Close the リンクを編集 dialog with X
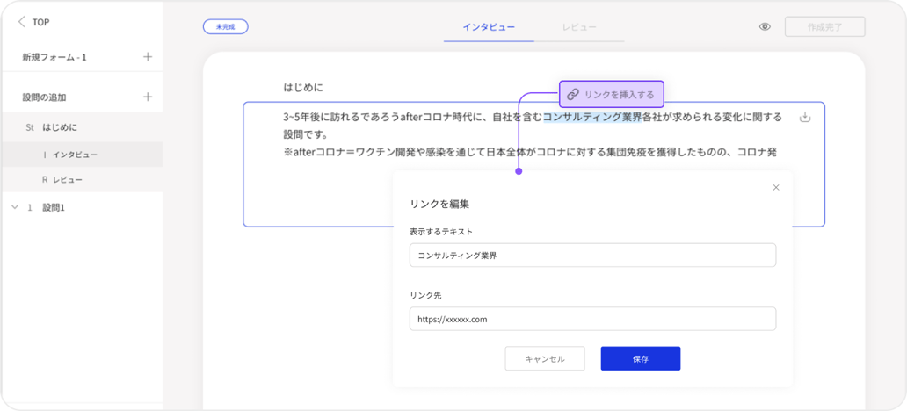Screen dimensions: 907x411 [775, 187]
